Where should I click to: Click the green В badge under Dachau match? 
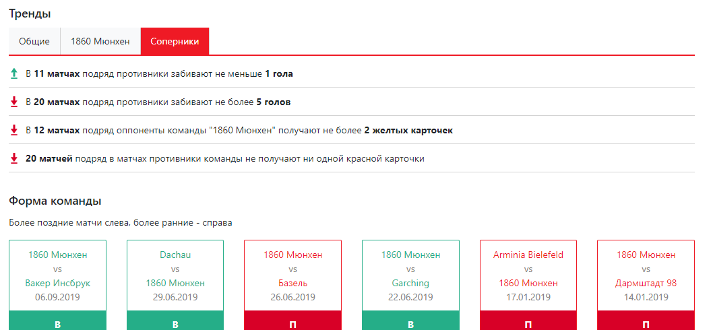(x=175, y=323)
